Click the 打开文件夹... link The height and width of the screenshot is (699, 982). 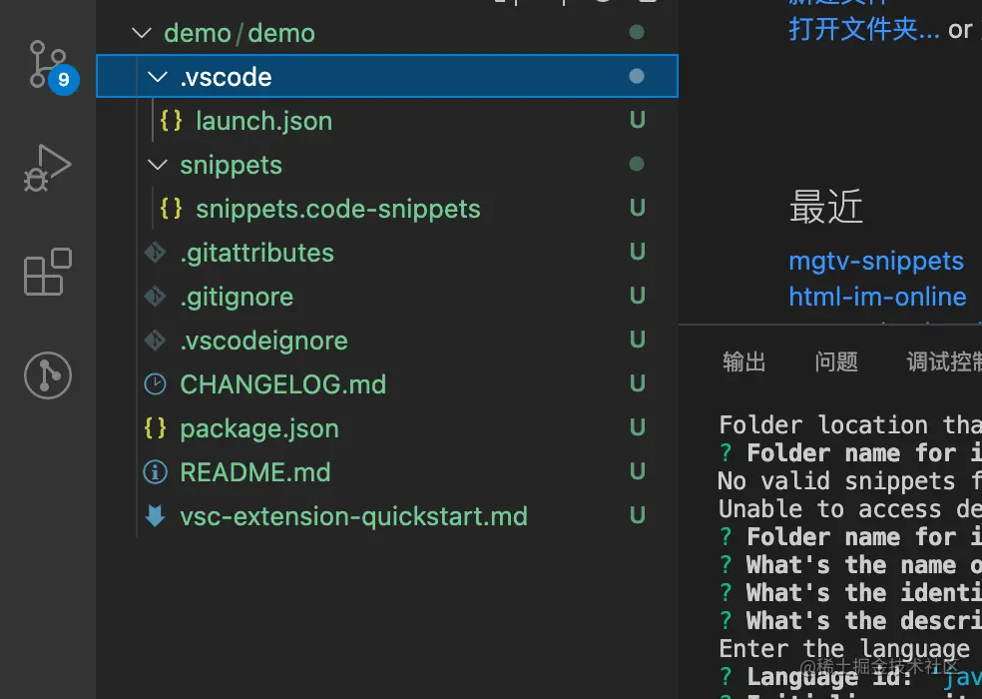click(864, 28)
